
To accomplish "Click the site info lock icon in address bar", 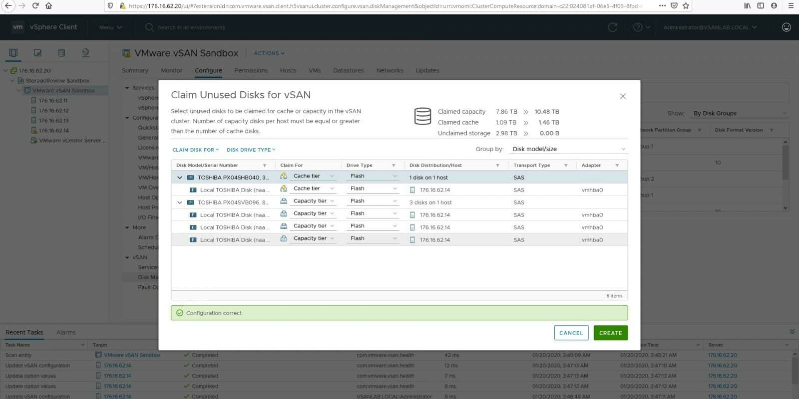I will coord(122,6).
